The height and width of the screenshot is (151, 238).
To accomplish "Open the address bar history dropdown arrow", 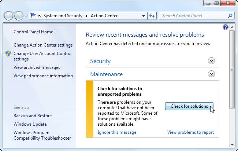I will (x=144, y=16).
